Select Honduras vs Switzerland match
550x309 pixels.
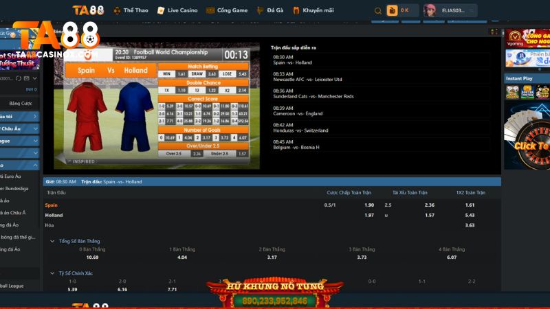coord(380,128)
